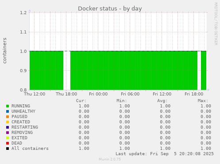Click the purple REMOVING legend swatch

pyautogui.click(x=8, y=133)
